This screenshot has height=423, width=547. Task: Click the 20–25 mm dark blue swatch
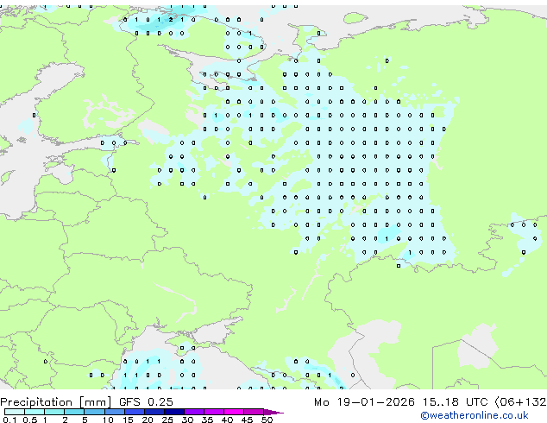[154, 412]
